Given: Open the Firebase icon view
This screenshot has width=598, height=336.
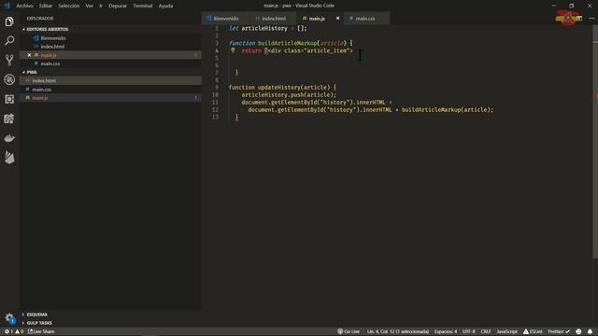Looking at the screenshot, I should 9,158.
